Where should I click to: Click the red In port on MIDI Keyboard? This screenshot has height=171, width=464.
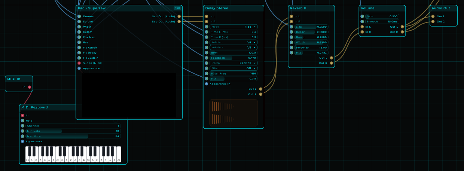click(x=22, y=116)
